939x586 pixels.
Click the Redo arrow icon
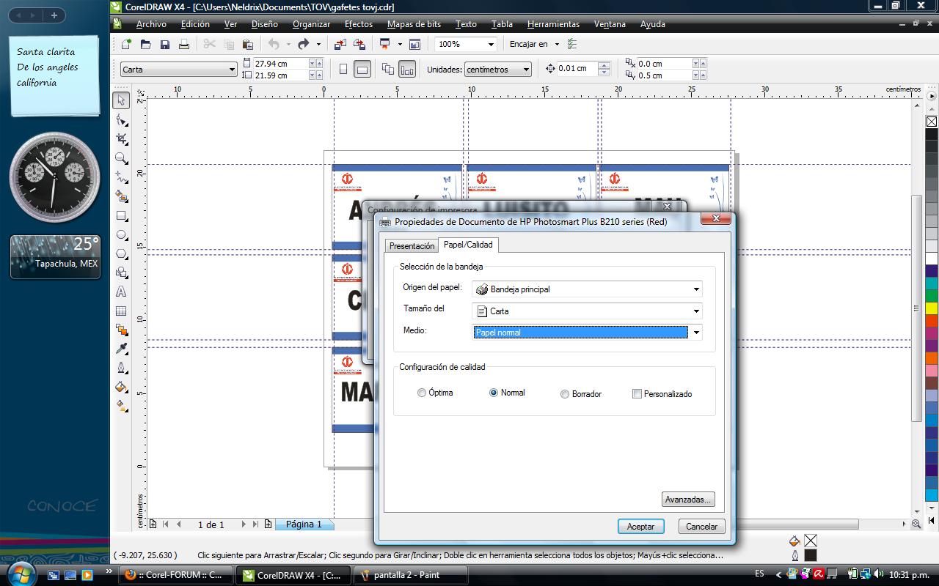303,44
